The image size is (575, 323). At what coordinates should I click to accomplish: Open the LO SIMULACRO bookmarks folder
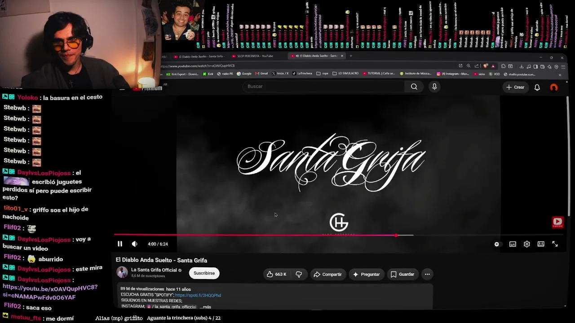(345, 74)
